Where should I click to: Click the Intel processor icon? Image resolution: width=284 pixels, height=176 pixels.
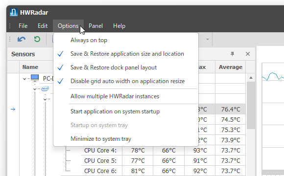pos(45,88)
